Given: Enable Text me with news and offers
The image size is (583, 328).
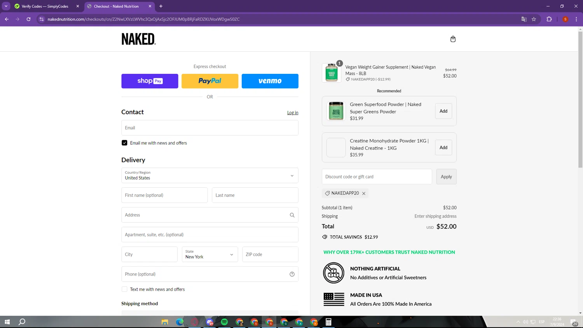Looking at the screenshot, I should click(124, 289).
